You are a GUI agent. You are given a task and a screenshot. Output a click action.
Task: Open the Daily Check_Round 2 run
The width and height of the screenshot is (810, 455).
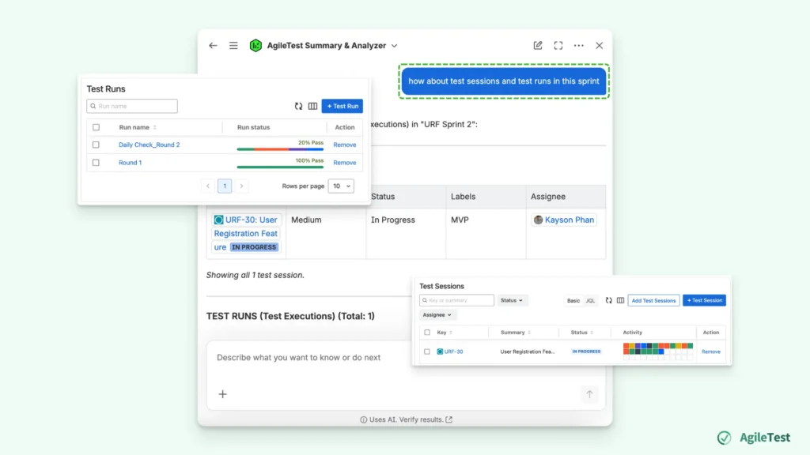pyautogui.click(x=150, y=145)
